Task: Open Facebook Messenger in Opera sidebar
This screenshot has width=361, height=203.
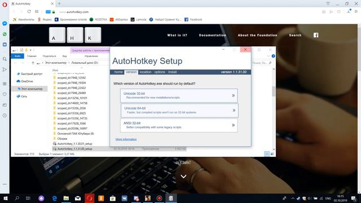Action: 5,24
